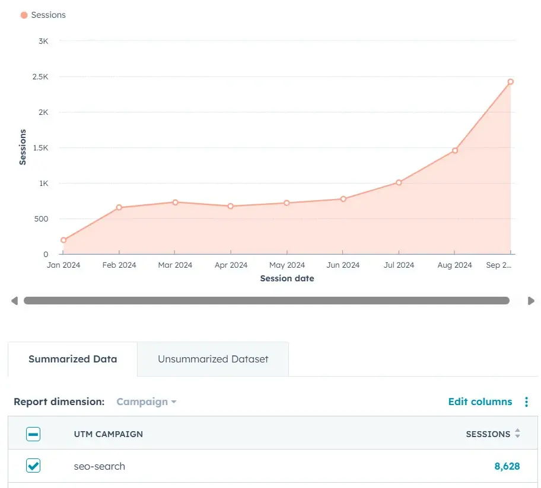The image size is (541, 488).
Task: Click the Jul 2024 data point
Action: click(x=399, y=182)
